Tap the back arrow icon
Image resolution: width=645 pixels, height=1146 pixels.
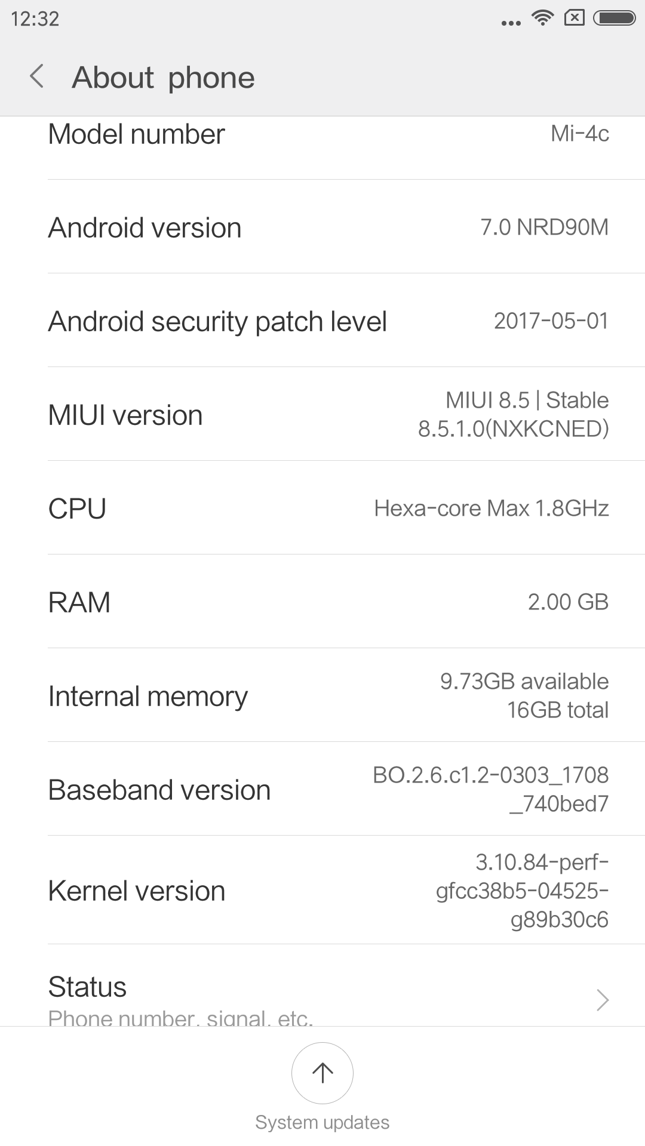tap(37, 77)
